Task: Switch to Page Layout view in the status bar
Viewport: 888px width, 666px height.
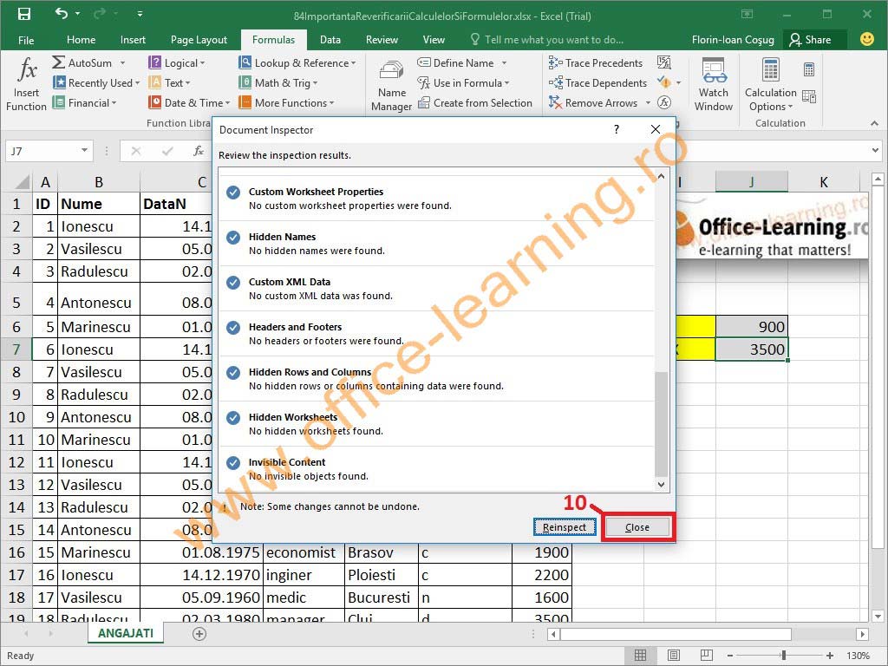Action: pyautogui.click(x=673, y=656)
